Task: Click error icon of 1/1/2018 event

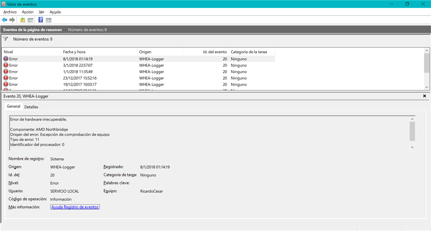Action: [x=6, y=71]
